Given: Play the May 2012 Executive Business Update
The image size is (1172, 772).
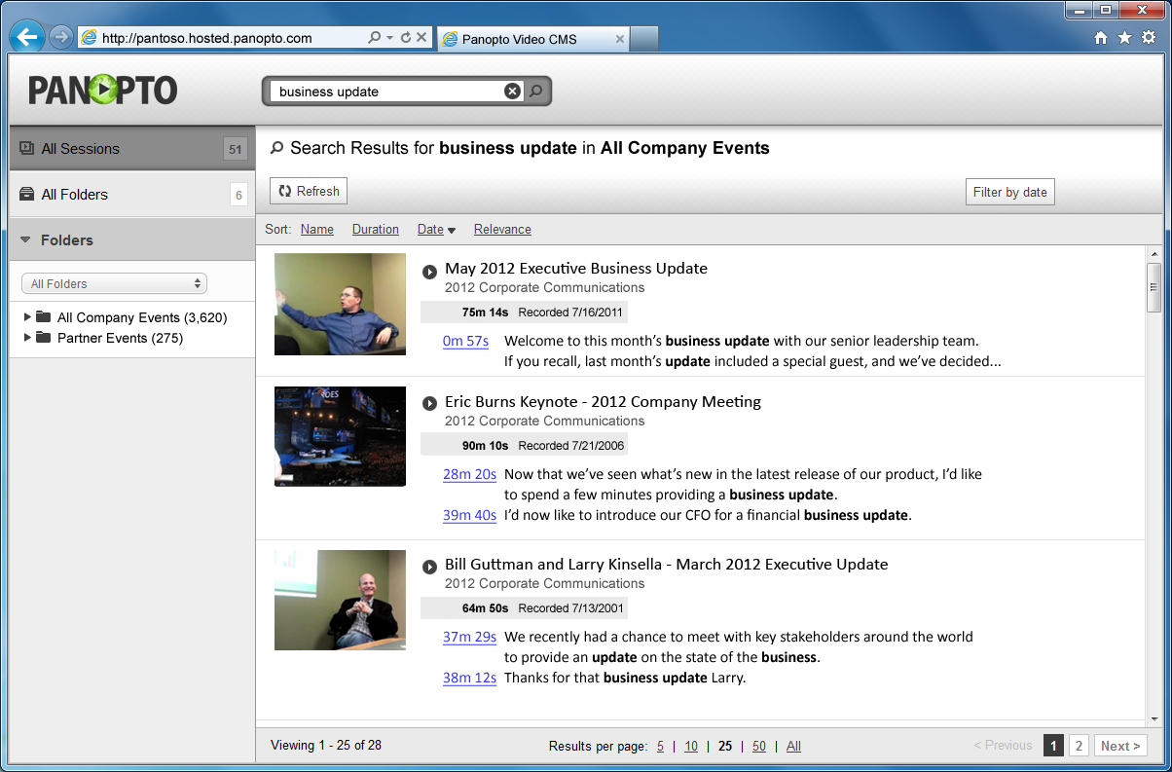Looking at the screenshot, I should [429, 272].
